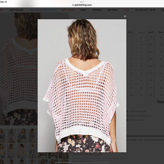Select the cream sweater back-view thumbnail
Image resolution: width=164 pixels, height=164 pixels.
[22, 151]
